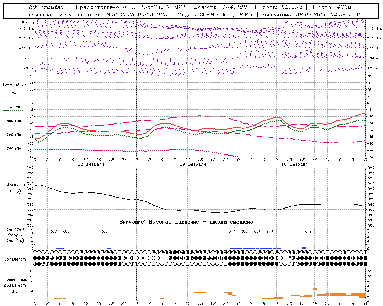Screen dimensions: 383x306
Task: Click the orange convective cloud bar at 4 km
Action: click(315, 289)
